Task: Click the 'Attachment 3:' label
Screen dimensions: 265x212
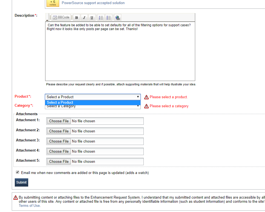Action: click(28, 140)
